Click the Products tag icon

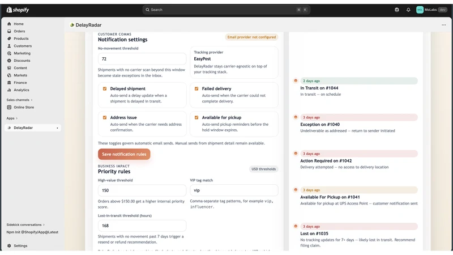(x=9, y=39)
